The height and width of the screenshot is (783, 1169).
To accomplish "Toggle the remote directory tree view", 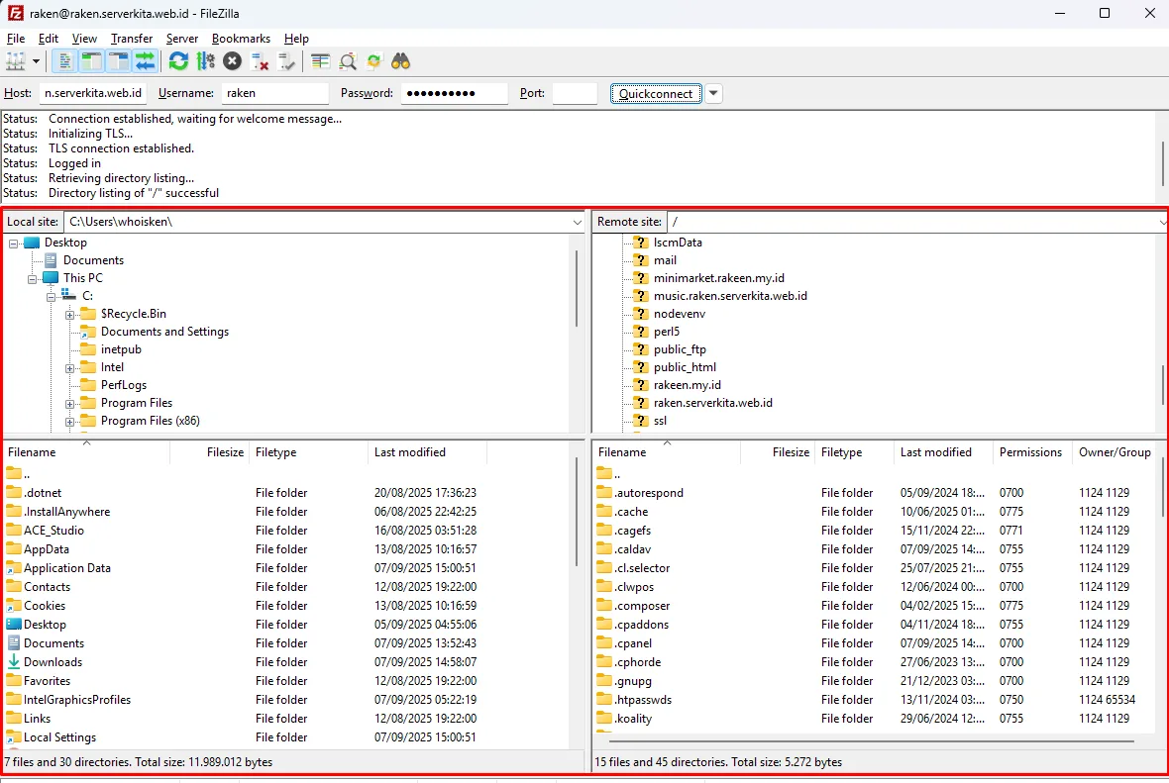I will pyautogui.click(x=119, y=61).
